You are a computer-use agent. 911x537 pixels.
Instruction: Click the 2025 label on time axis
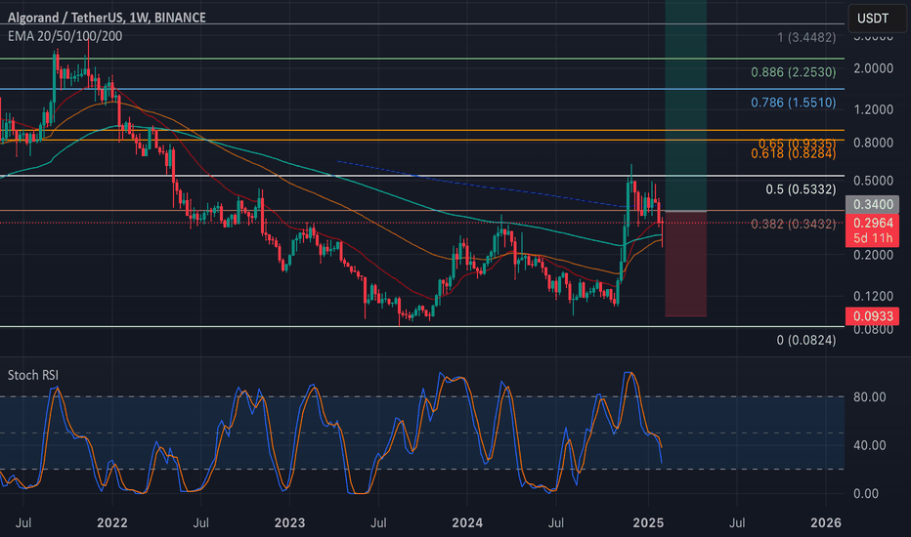tap(648, 522)
